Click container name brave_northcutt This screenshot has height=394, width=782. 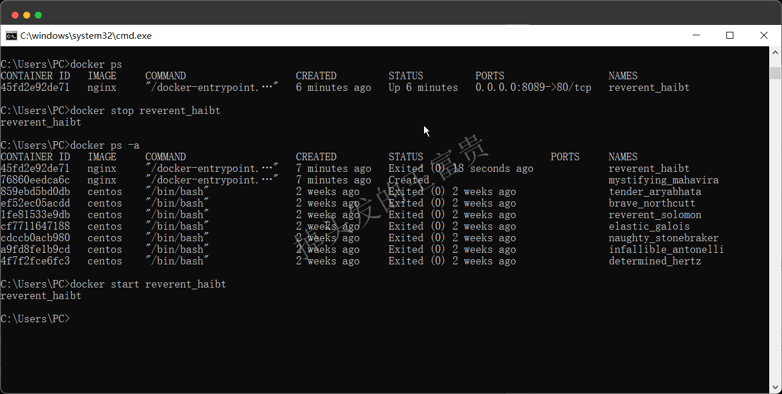coord(652,203)
